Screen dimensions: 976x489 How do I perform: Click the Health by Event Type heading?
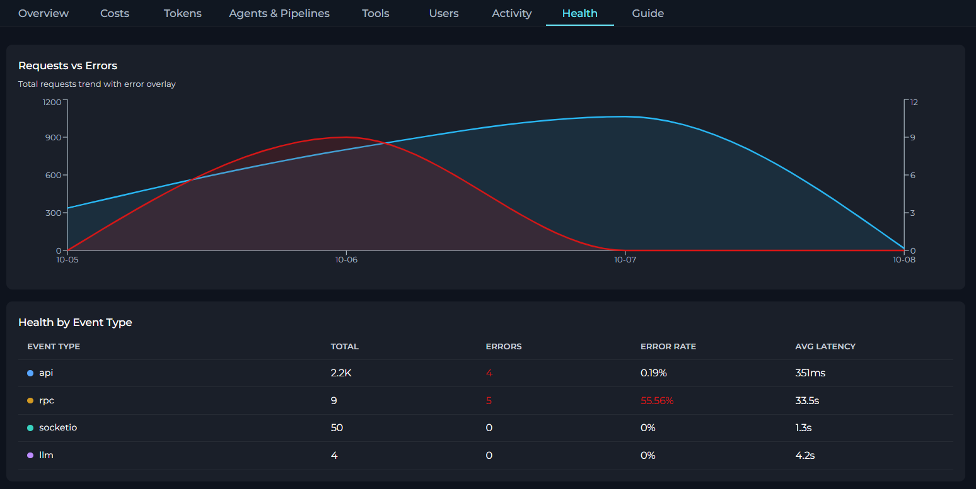coord(75,322)
